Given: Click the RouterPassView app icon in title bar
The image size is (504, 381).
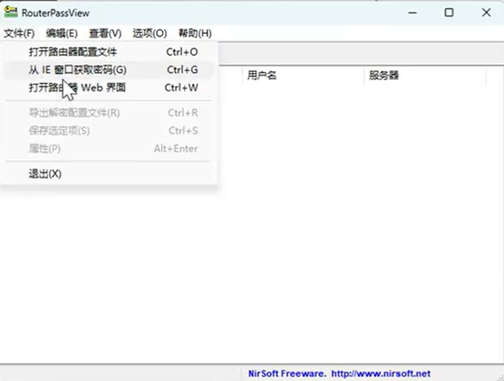Looking at the screenshot, I should point(10,12).
